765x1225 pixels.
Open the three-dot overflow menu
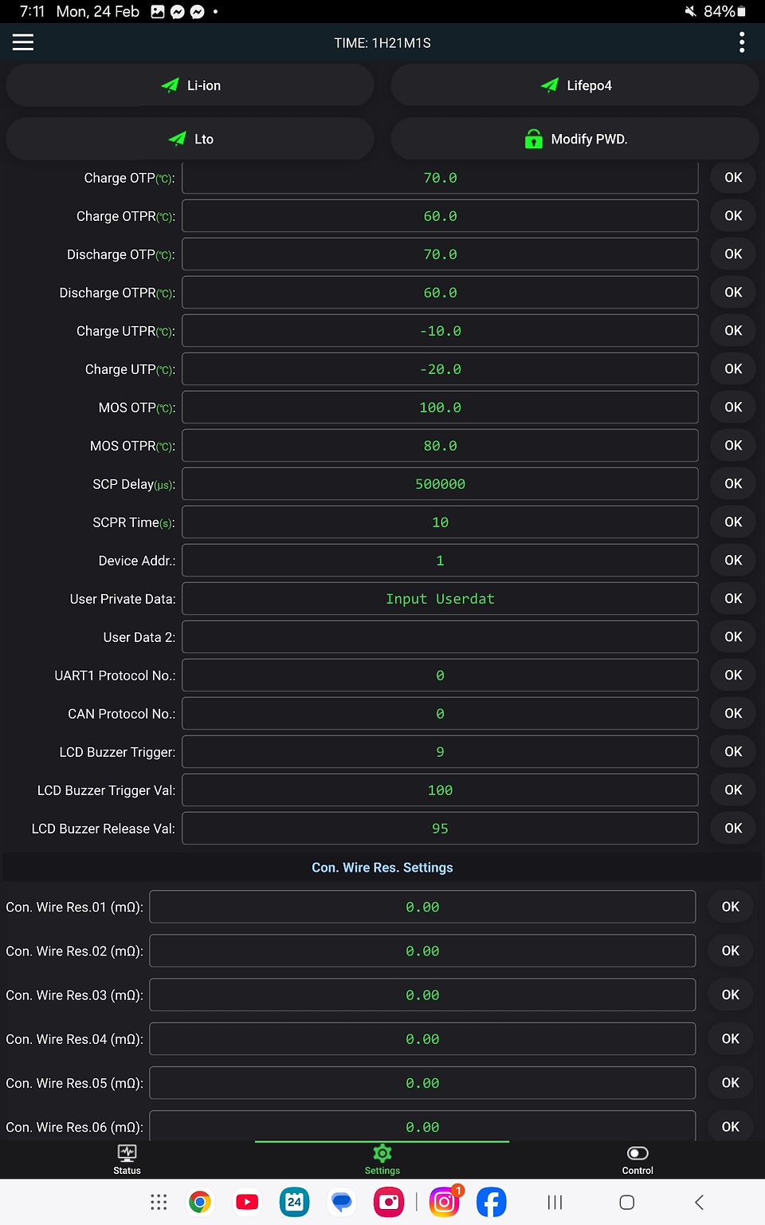point(742,42)
